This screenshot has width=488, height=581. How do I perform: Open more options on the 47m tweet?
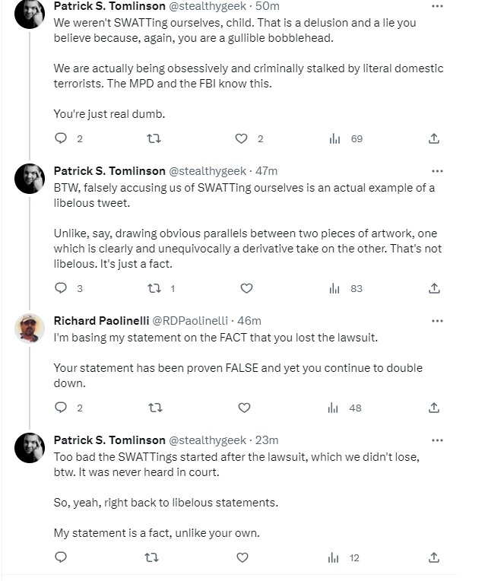(437, 170)
